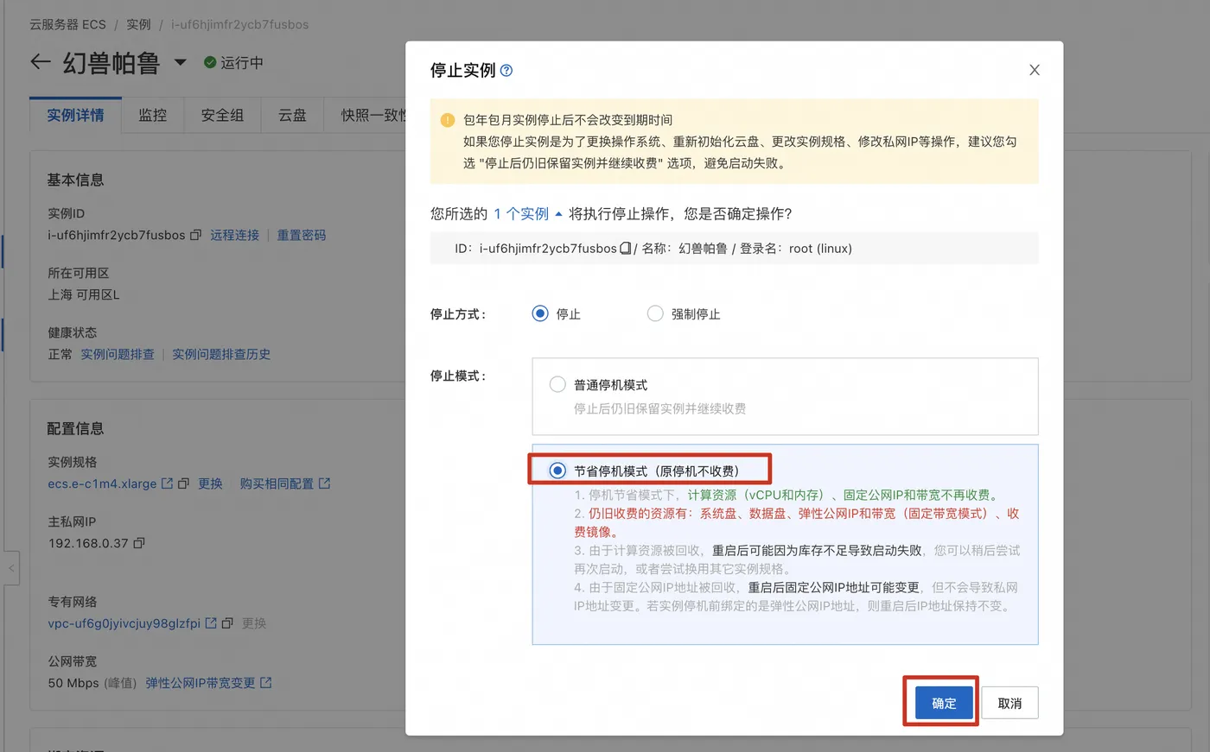Choose 普通停机模式 radio button

pos(557,384)
